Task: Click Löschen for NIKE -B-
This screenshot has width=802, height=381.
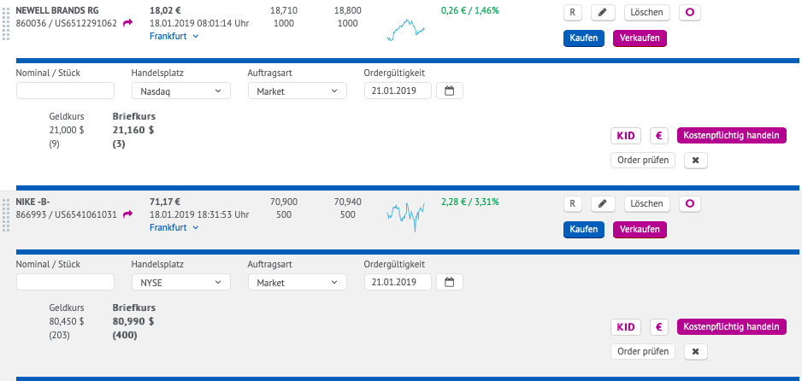Action: 647,204
